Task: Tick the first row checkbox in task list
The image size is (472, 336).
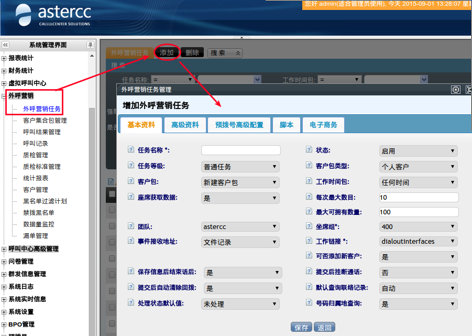Action: click(x=112, y=210)
